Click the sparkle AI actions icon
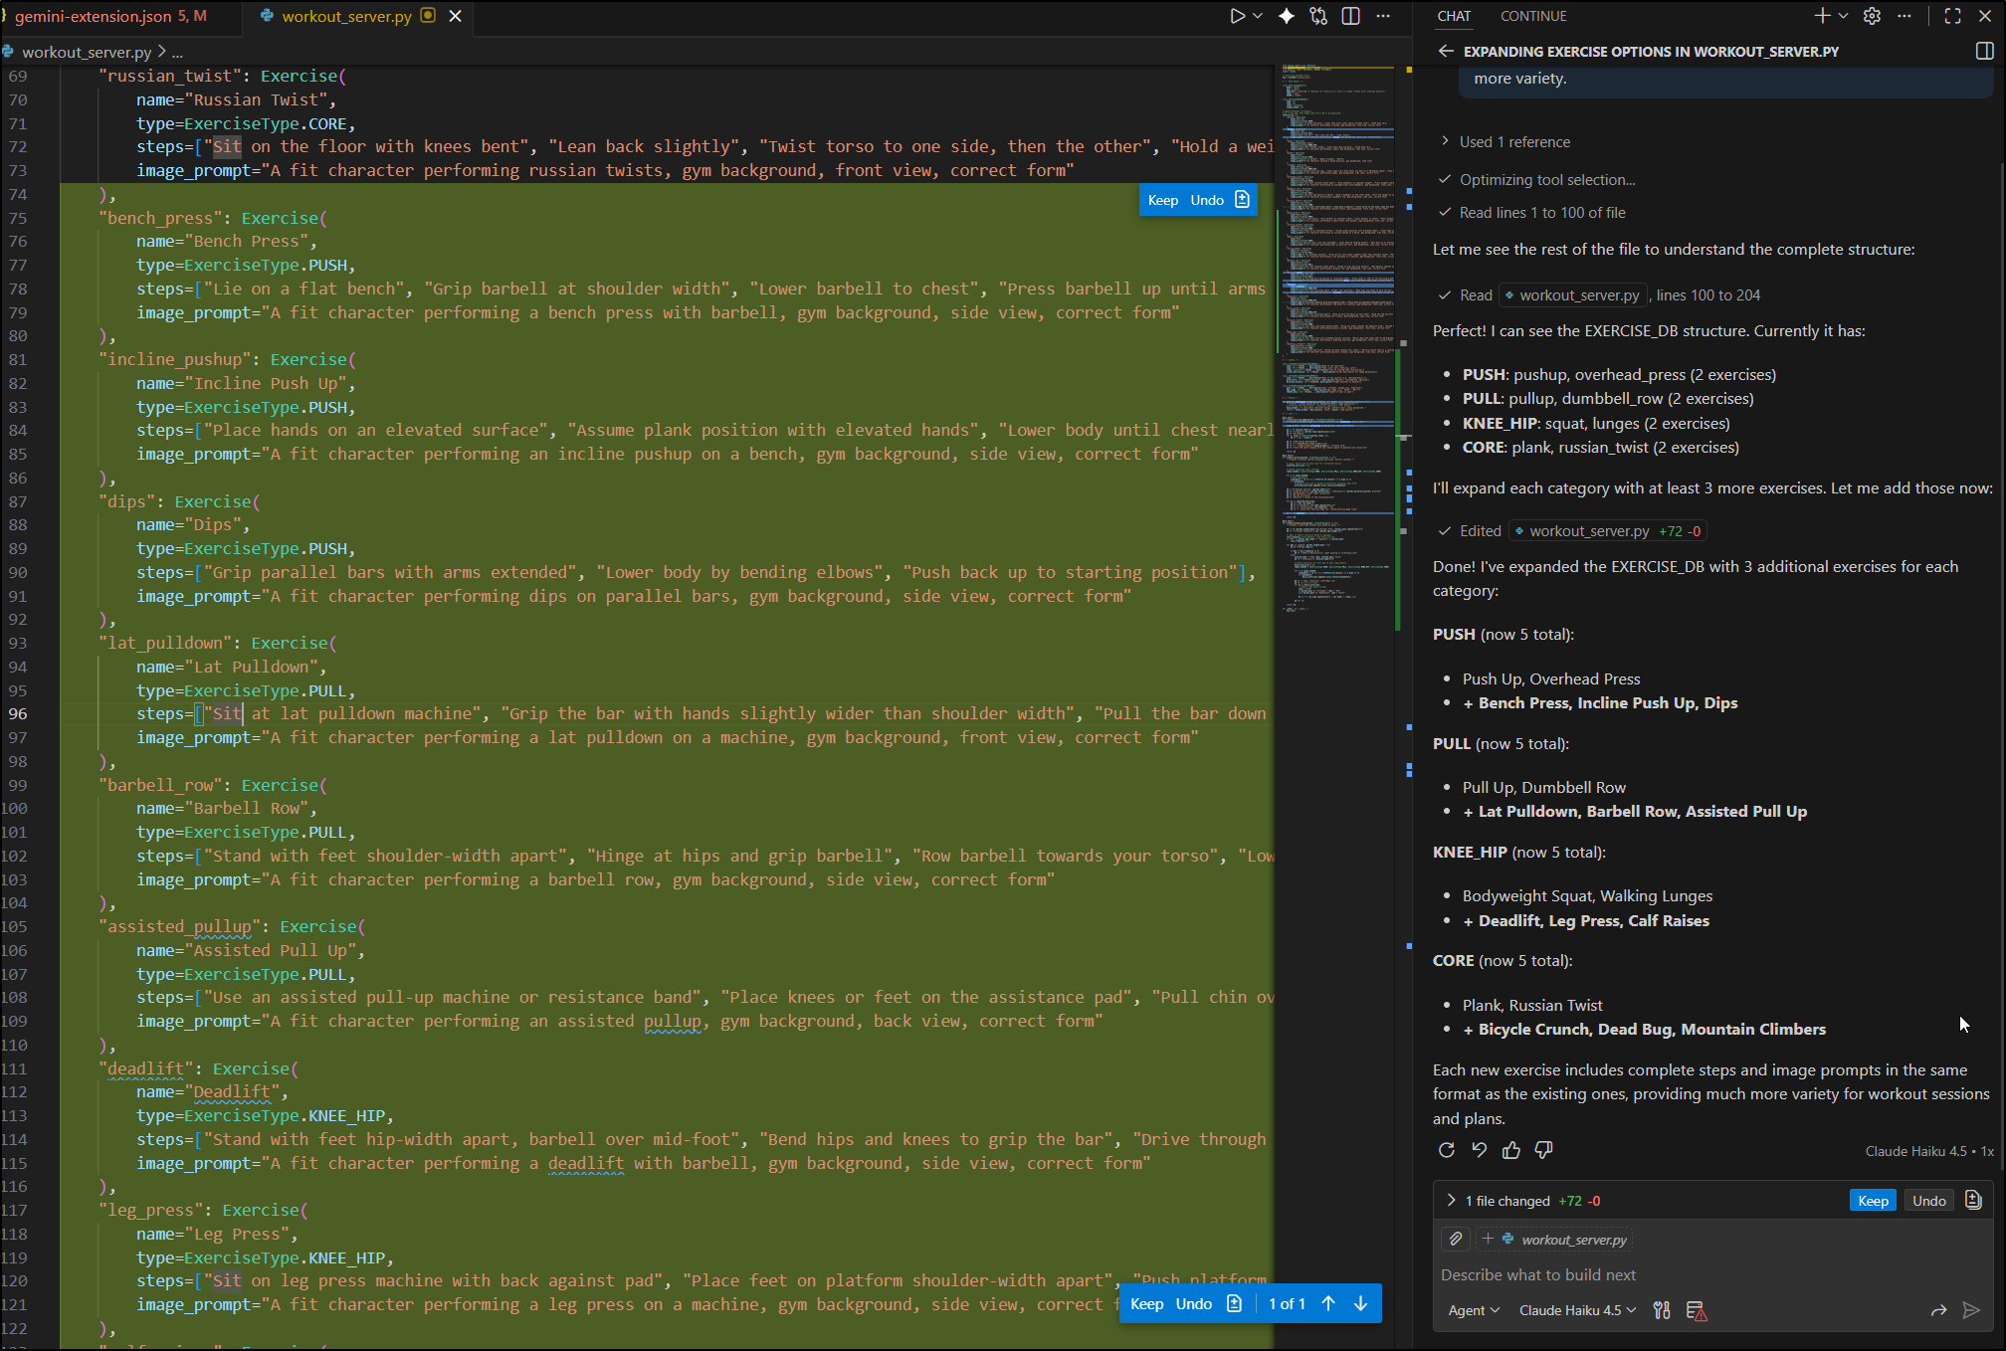This screenshot has width=2006, height=1351. click(1287, 16)
